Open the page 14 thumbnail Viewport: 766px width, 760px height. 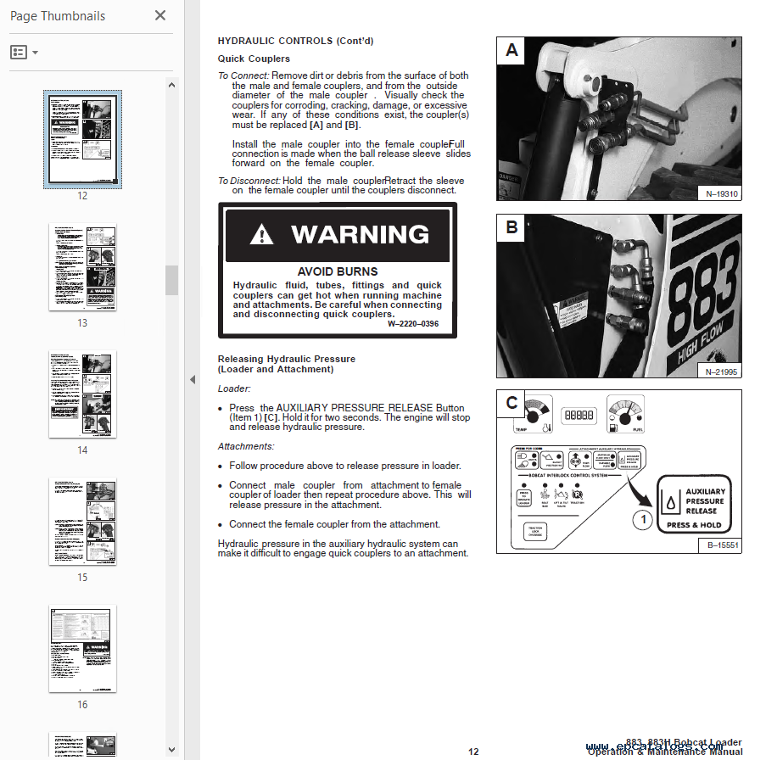[82, 394]
